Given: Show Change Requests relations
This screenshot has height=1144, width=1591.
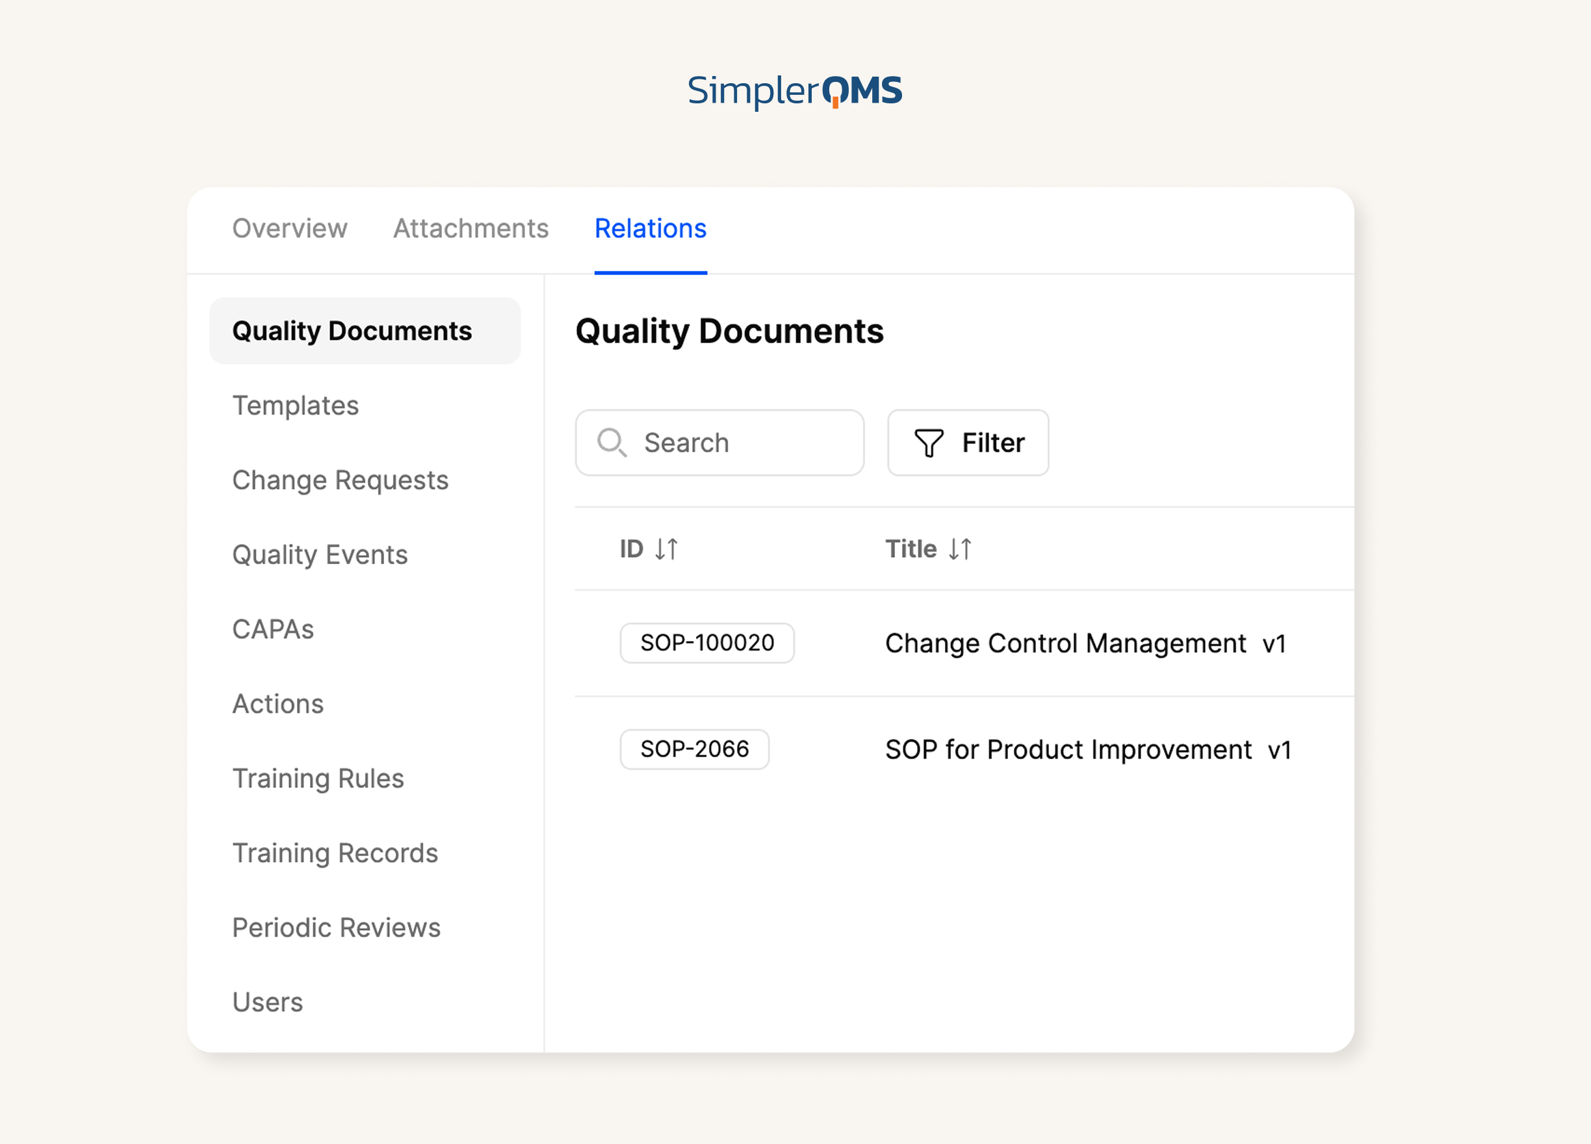Looking at the screenshot, I should coord(340,480).
